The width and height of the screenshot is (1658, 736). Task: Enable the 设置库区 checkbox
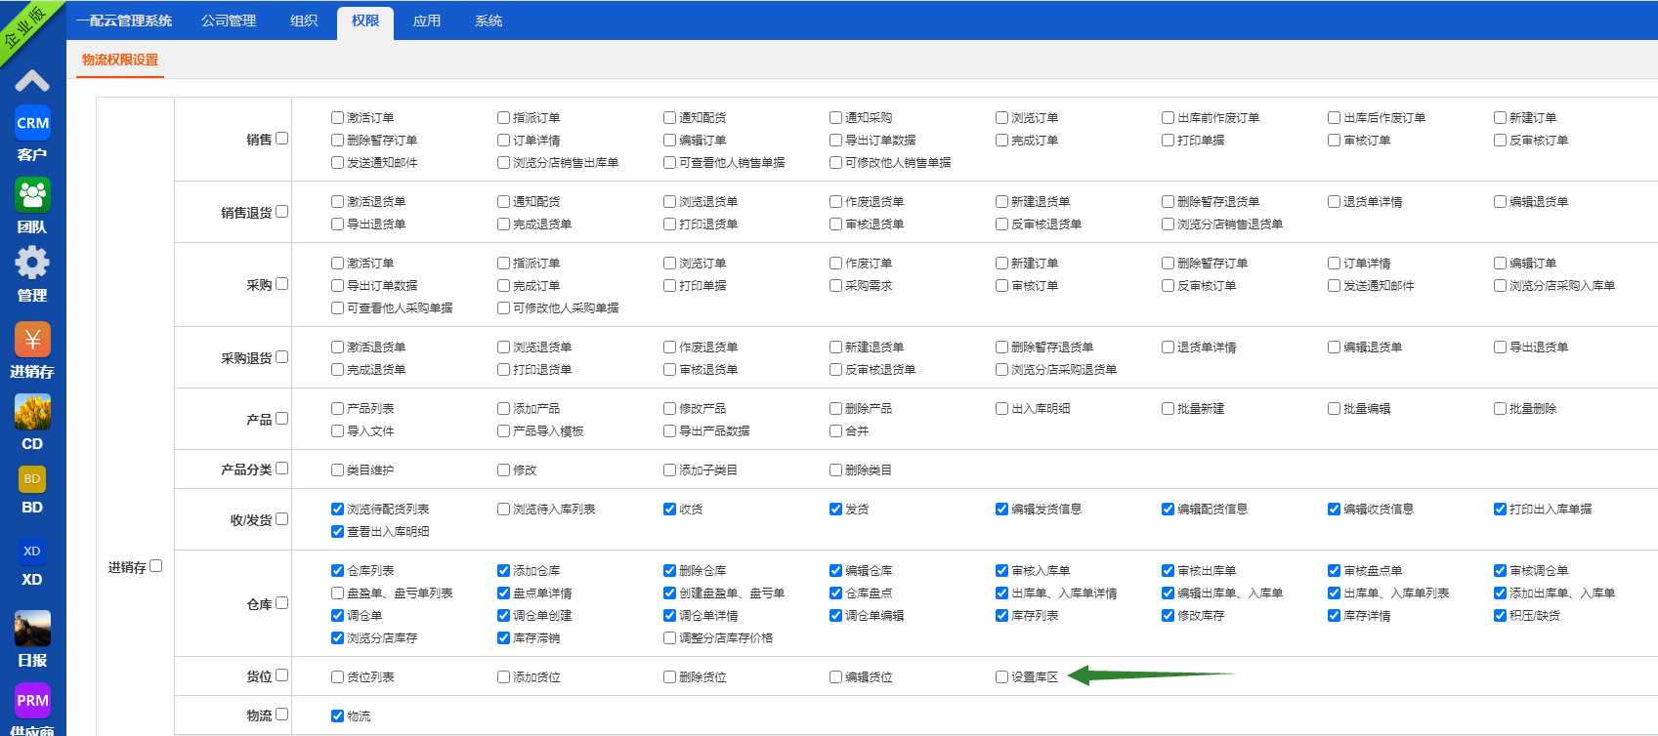click(x=1001, y=677)
